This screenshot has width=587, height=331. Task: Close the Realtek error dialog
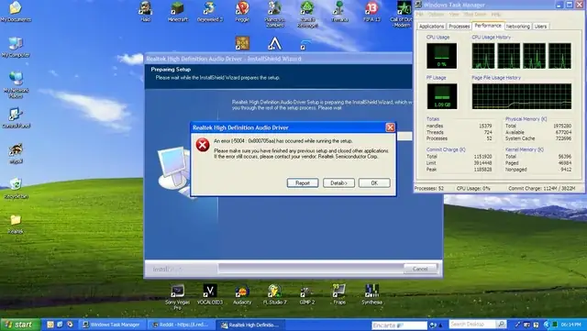click(390, 127)
